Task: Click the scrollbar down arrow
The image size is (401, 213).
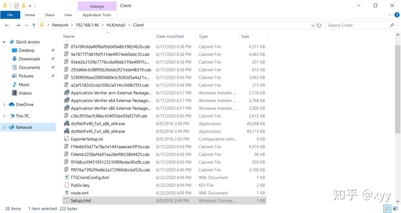Action: [398, 201]
